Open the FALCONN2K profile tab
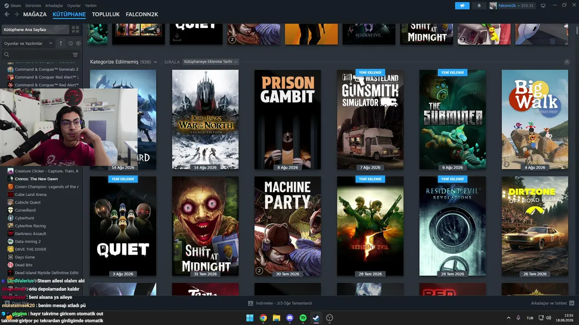This screenshot has width=579, height=325. (x=142, y=14)
